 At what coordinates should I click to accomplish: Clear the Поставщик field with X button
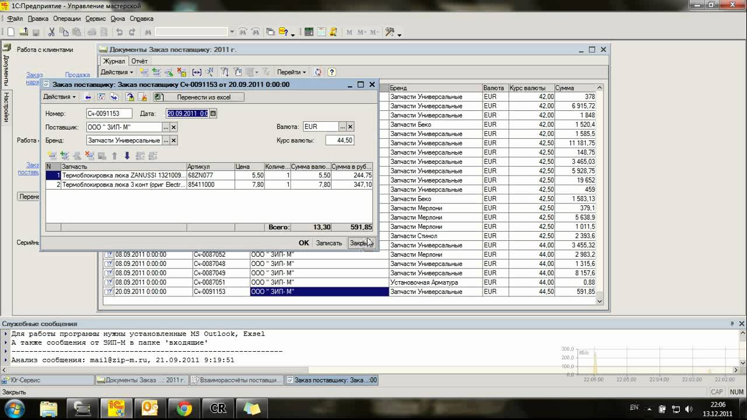174,127
